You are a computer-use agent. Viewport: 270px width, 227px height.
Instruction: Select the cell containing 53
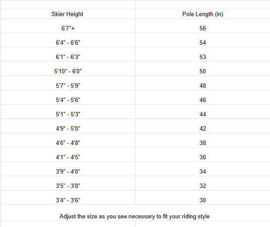(203, 57)
